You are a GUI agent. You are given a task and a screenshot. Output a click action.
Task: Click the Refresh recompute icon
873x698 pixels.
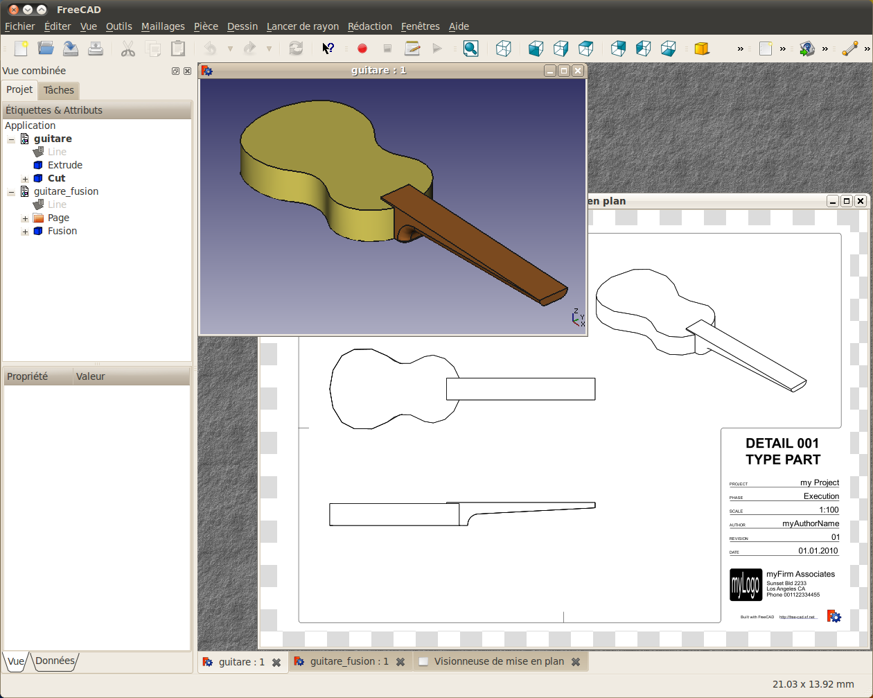tap(296, 49)
